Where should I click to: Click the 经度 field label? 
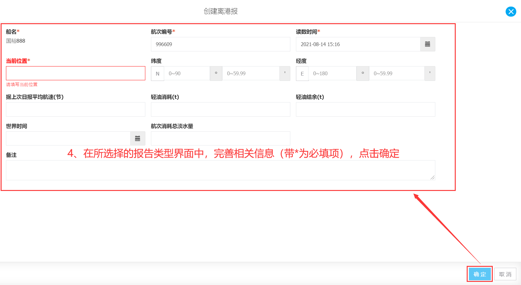click(301, 61)
